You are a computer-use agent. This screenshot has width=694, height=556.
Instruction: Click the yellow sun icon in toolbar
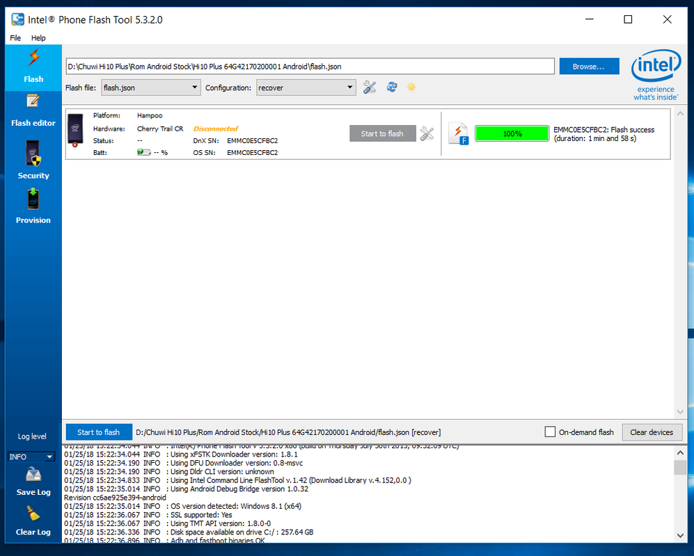click(x=411, y=87)
